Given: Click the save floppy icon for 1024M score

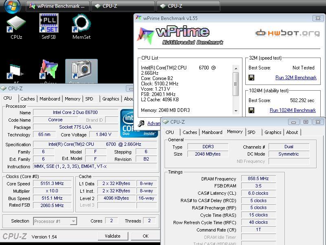Looking at the screenshot, I should point(251,110).
